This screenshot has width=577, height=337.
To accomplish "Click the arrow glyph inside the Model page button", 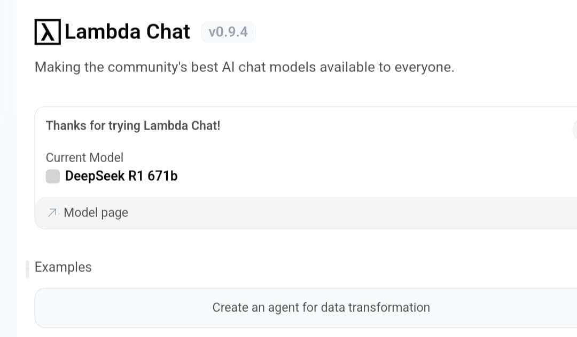I will coord(52,212).
